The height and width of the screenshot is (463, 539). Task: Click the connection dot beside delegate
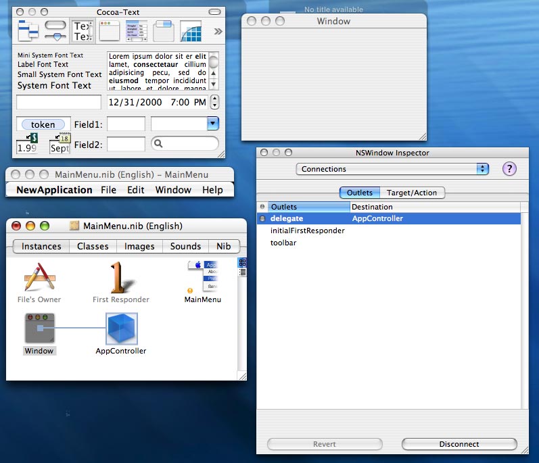click(262, 218)
